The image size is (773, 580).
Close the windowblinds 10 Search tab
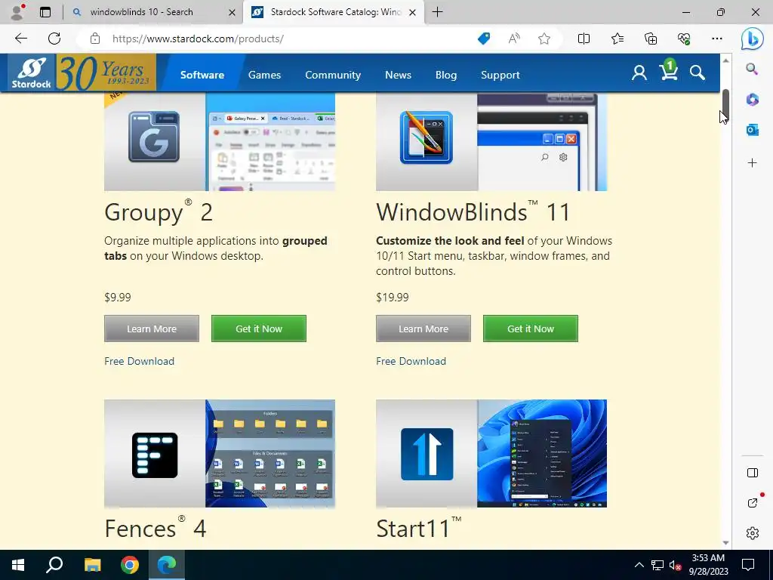click(x=232, y=12)
